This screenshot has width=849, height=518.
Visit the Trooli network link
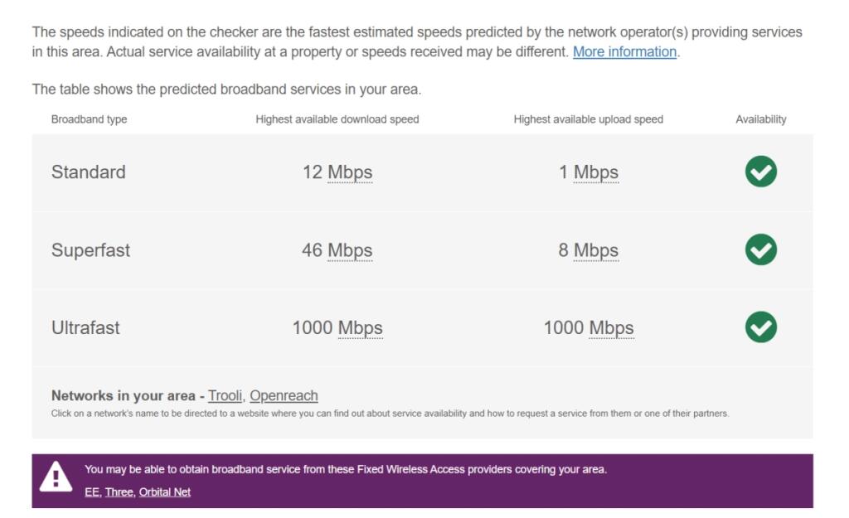pyautogui.click(x=226, y=395)
